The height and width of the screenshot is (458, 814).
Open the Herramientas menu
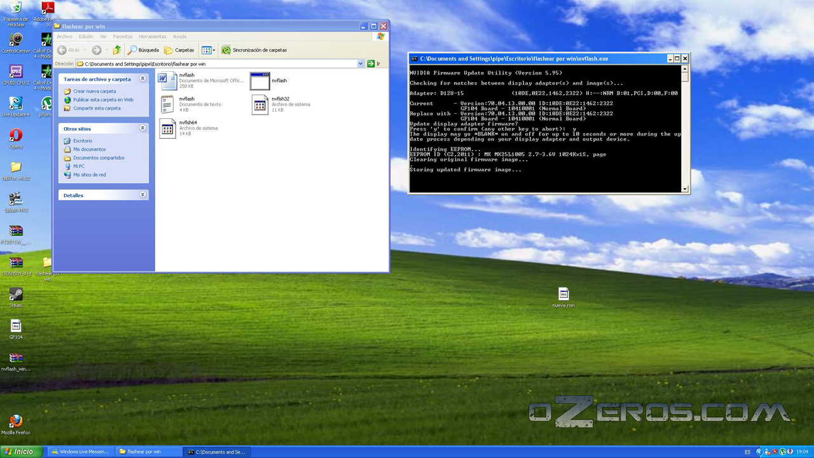point(153,37)
